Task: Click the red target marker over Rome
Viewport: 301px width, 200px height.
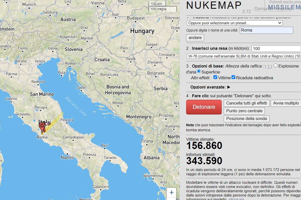Action: click(42, 126)
